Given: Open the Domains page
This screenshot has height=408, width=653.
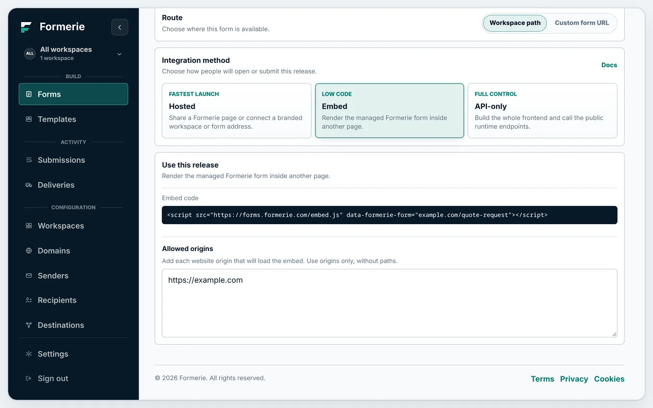Looking at the screenshot, I should pos(73,251).
